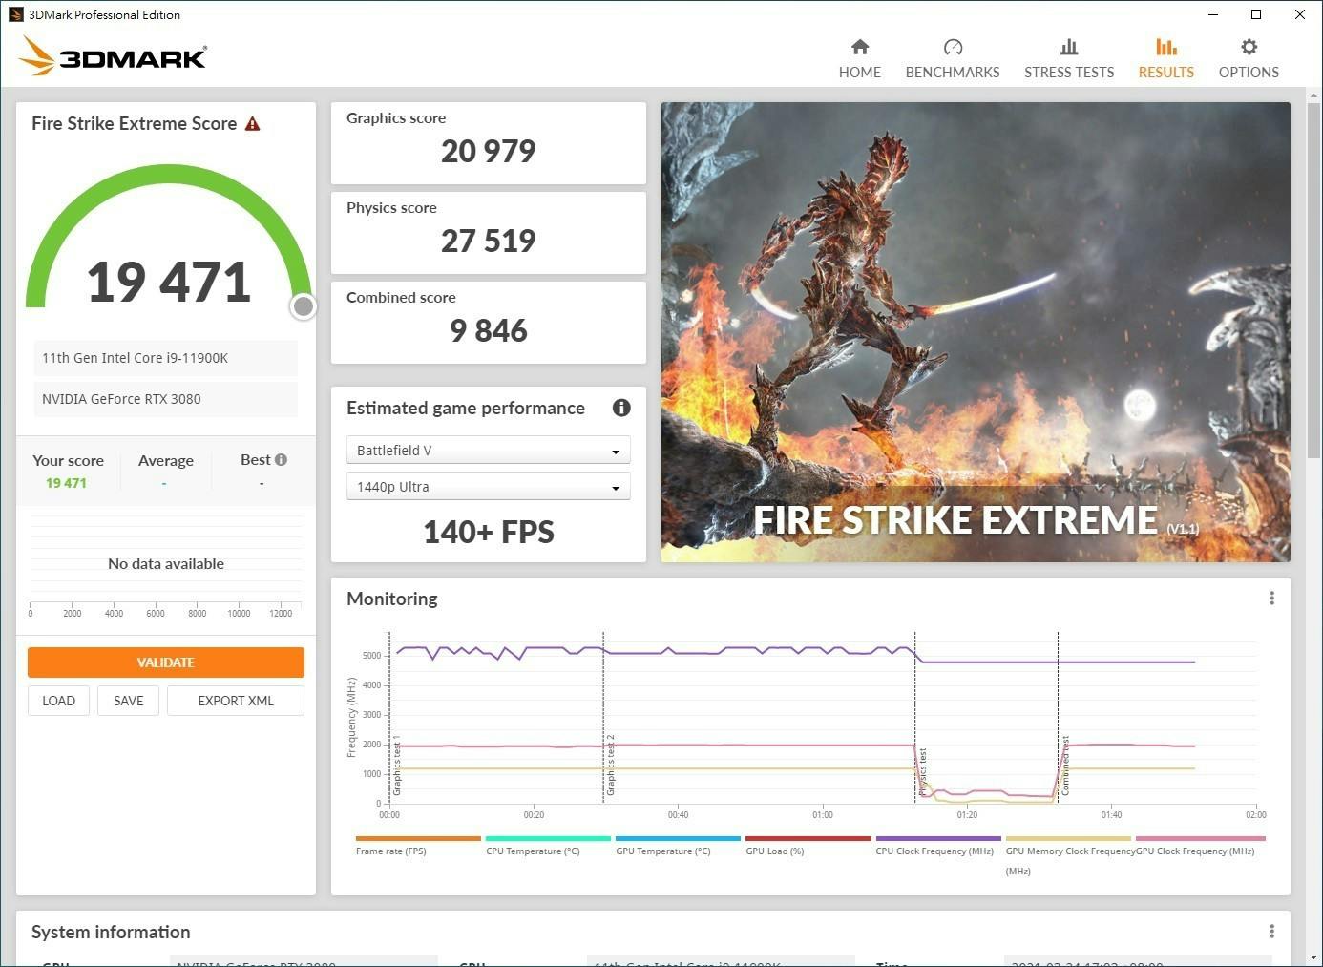Screen dimensions: 1323x967
Task: Click info icon beside Estimated game performance
Action: 621,409
